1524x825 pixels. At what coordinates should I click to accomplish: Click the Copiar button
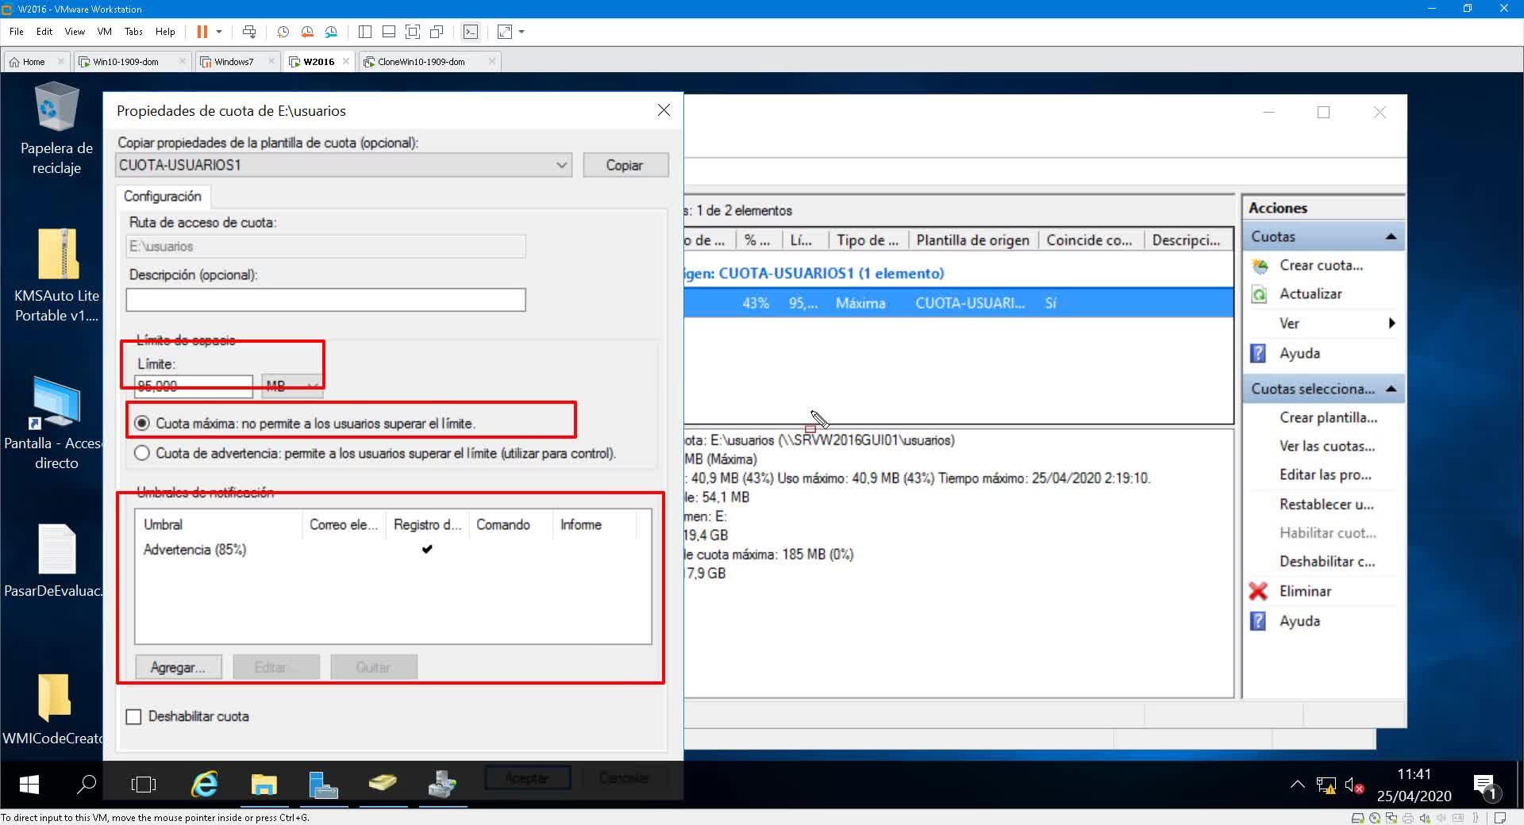(625, 165)
